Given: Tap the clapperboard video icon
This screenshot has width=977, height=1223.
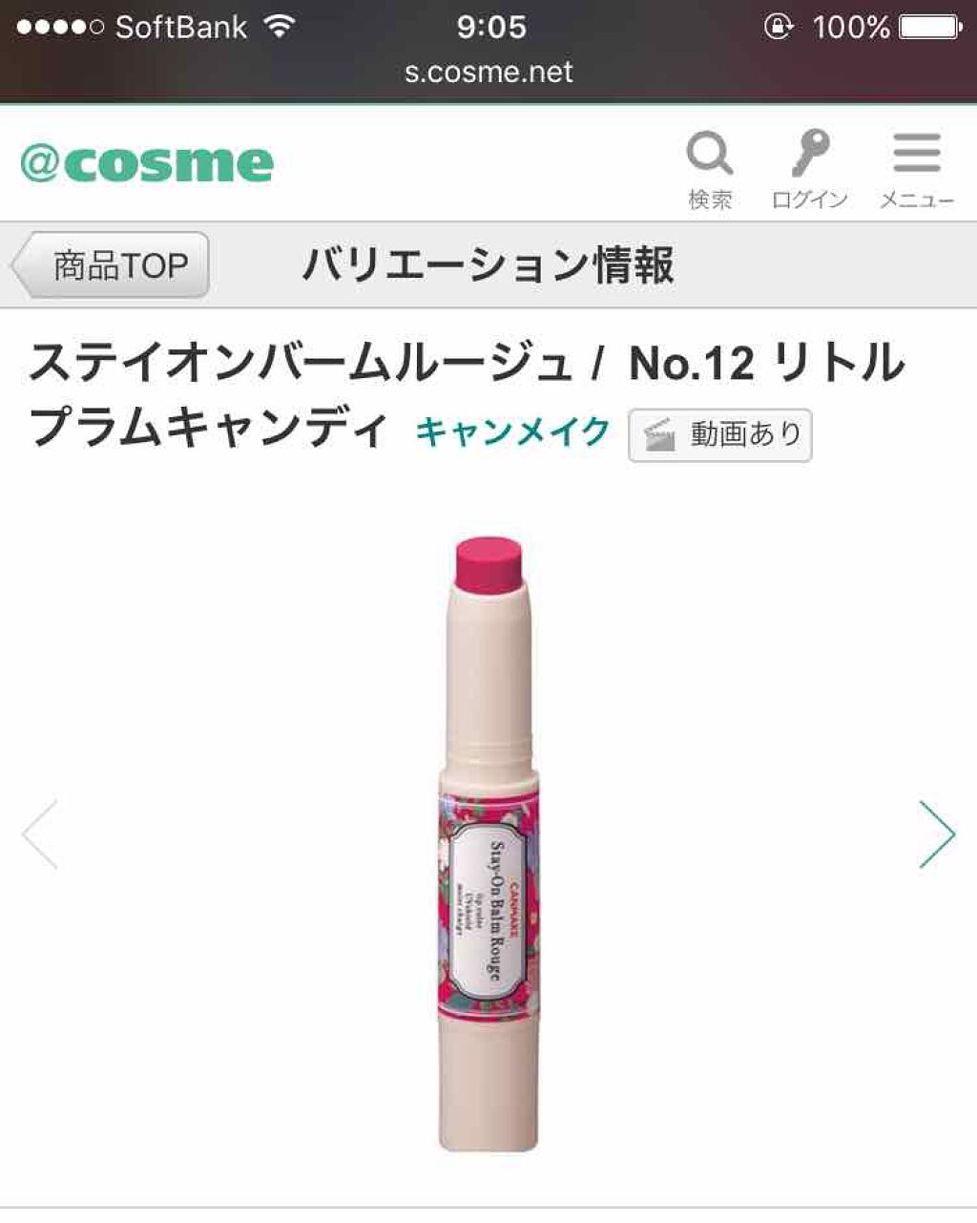Looking at the screenshot, I should (x=659, y=435).
